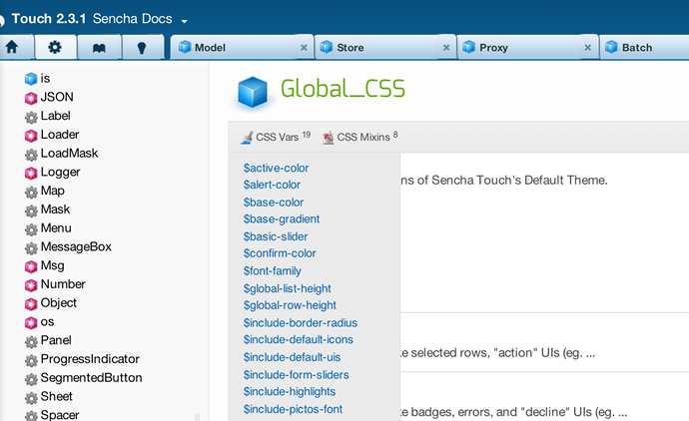689x421 pixels.
Task: Click the pink icon beside Number
Action: click(x=31, y=285)
